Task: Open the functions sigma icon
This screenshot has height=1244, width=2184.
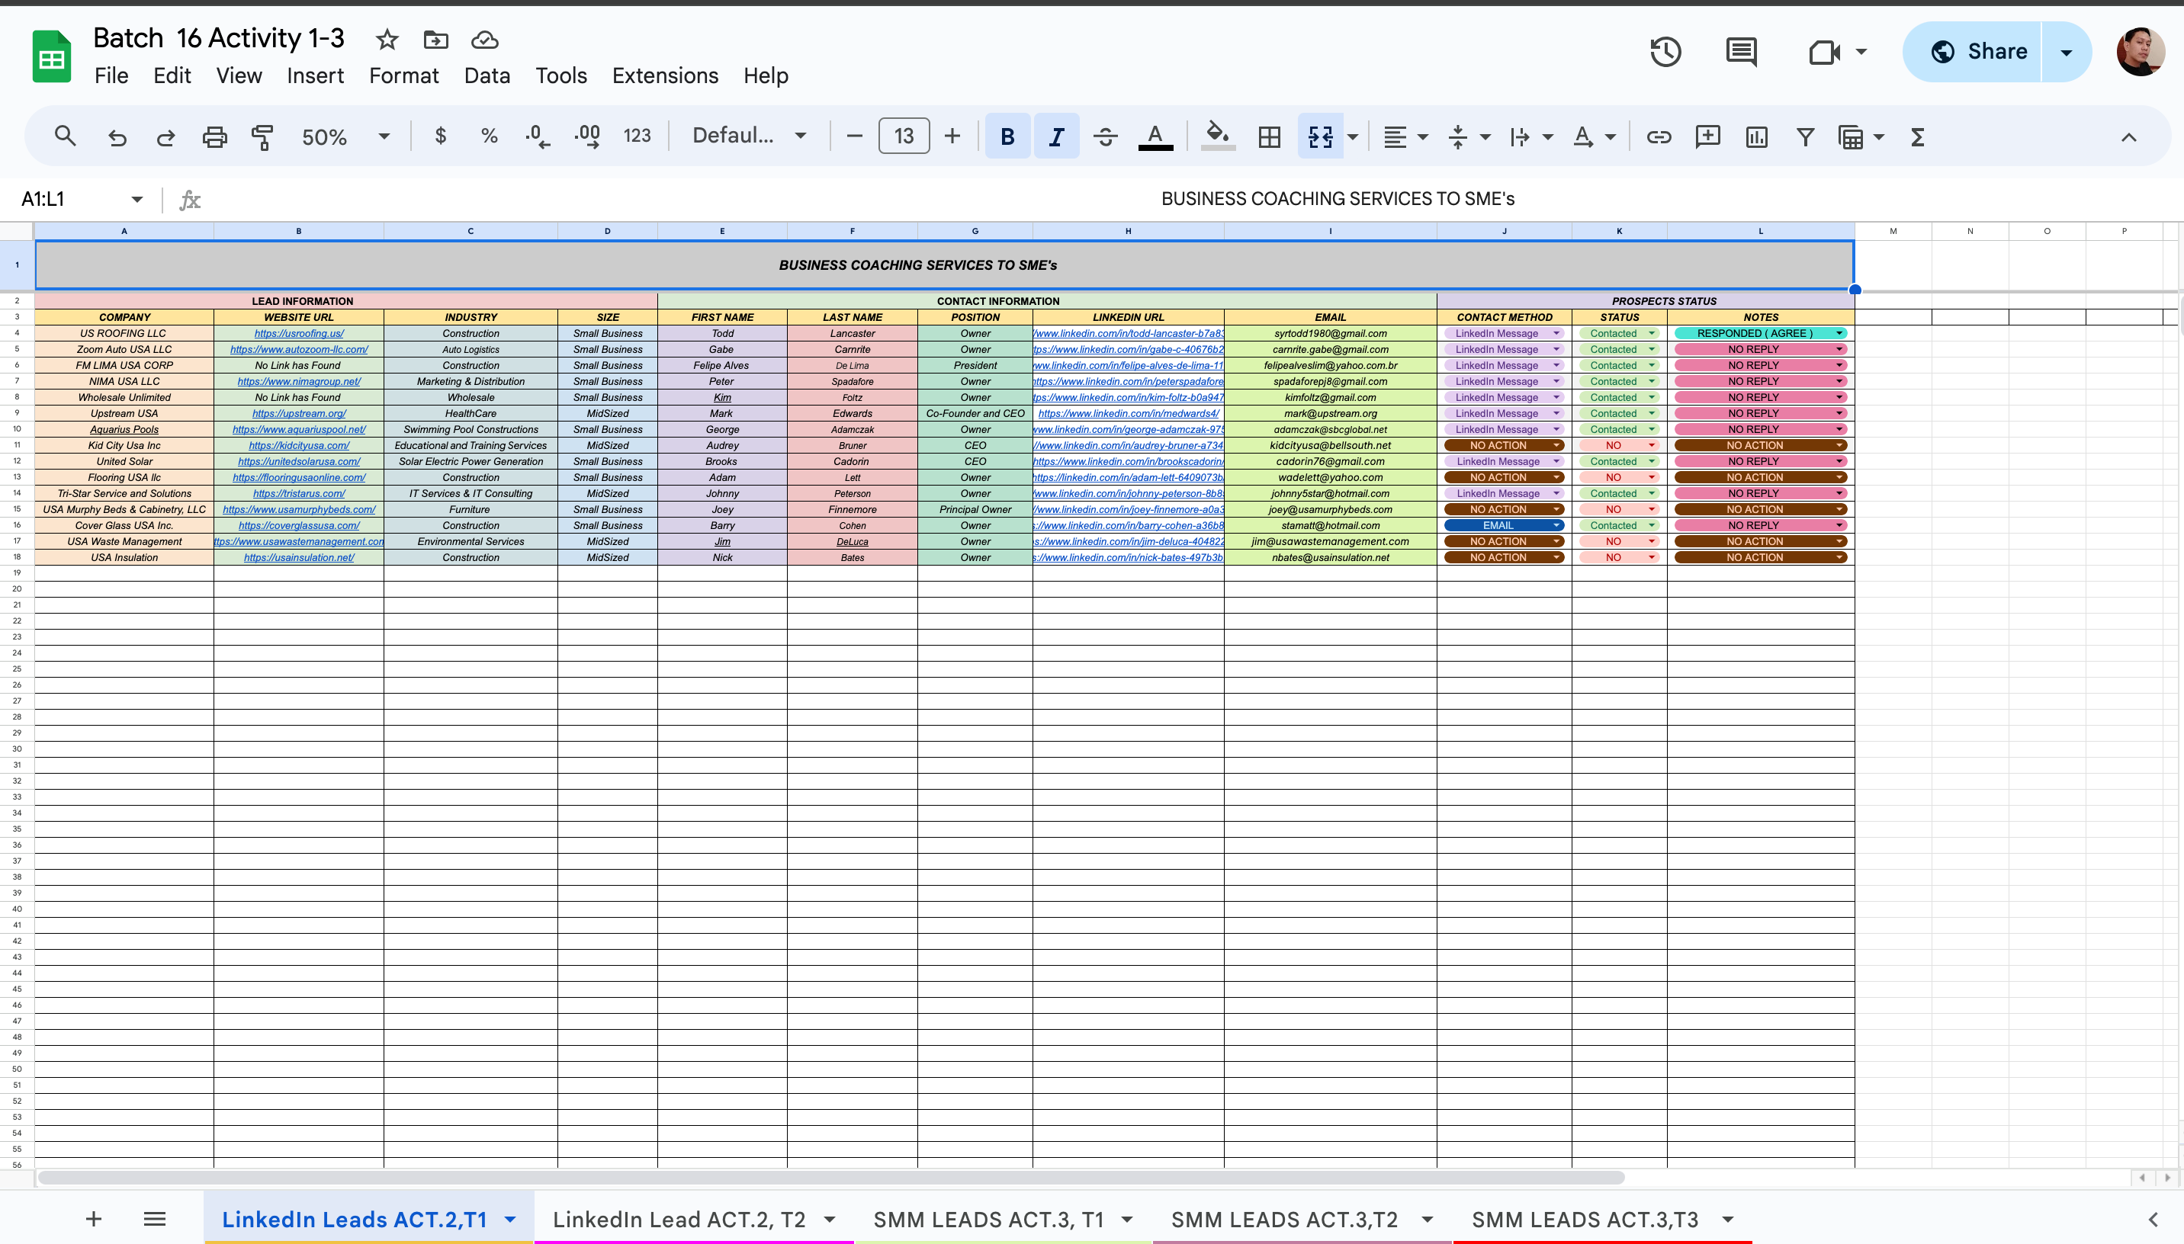Action: click(1917, 136)
